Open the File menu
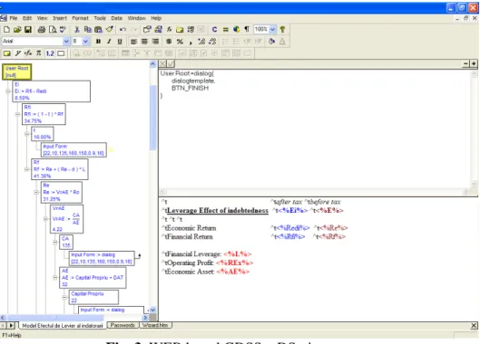The height and width of the screenshot is (344, 481). click(x=14, y=18)
